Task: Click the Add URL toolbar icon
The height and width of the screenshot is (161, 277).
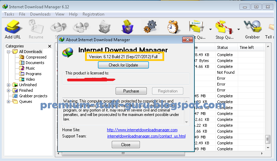Action: 13,27
